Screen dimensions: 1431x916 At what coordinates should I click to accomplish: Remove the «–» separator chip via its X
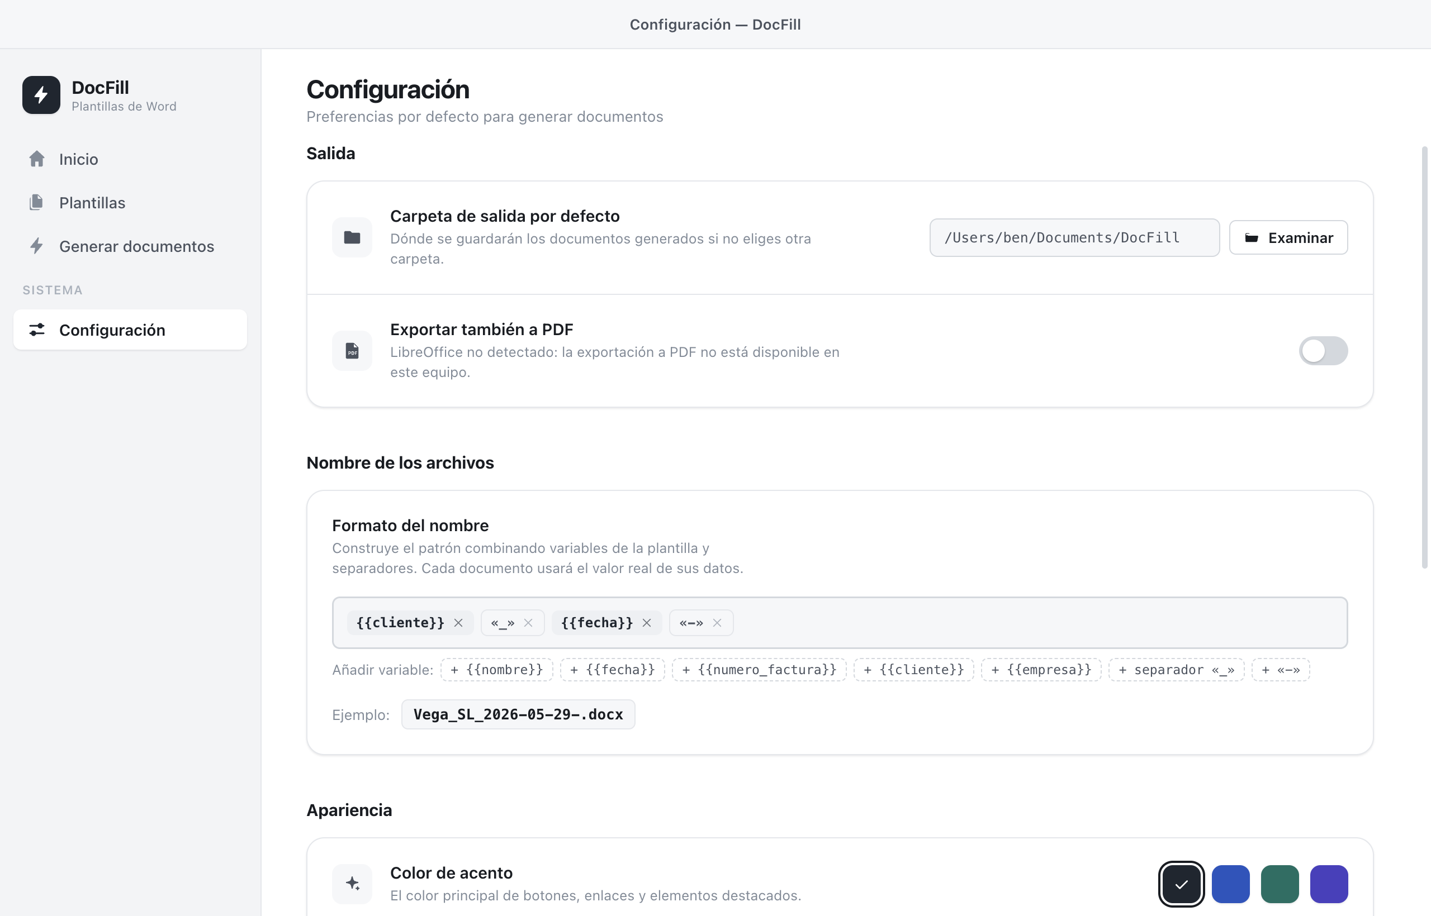[717, 623]
